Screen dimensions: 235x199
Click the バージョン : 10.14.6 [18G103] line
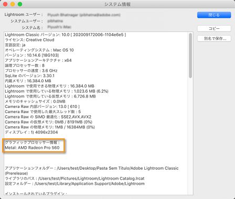pos(32,55)
